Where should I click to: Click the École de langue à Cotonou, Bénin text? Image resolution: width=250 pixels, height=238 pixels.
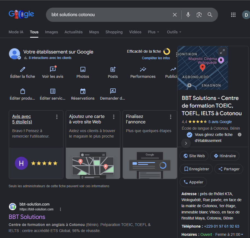[211, 128]
